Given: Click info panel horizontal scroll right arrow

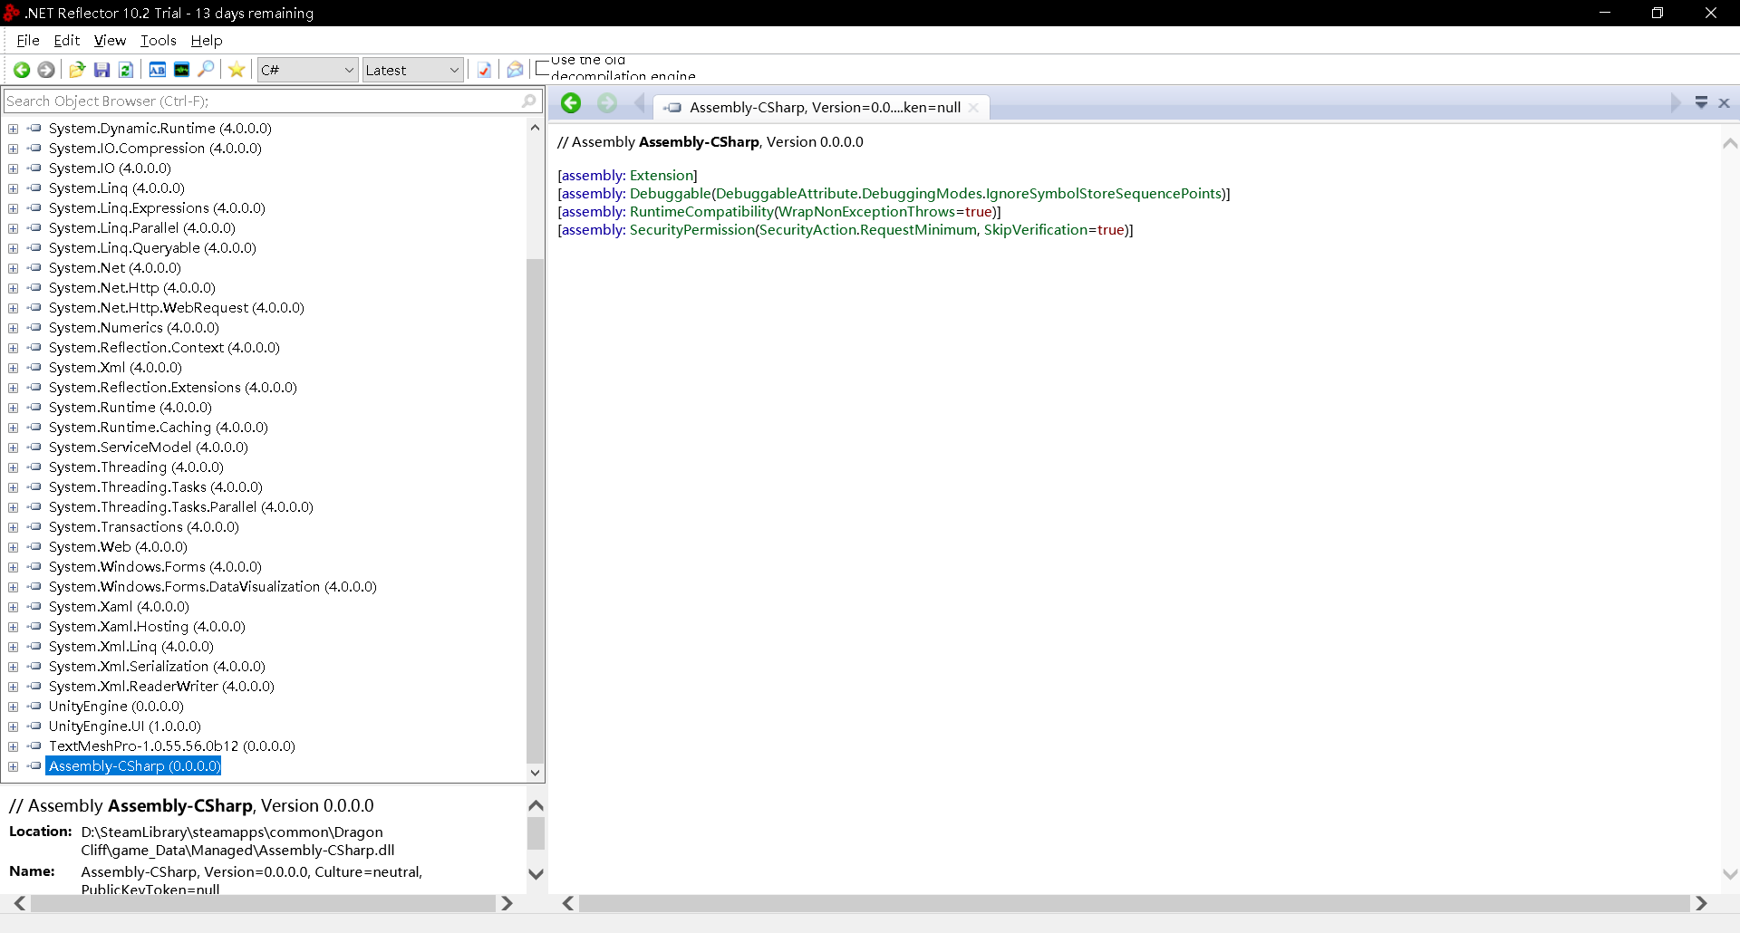Looking at the screenshot, I should (x=507, y=903).
